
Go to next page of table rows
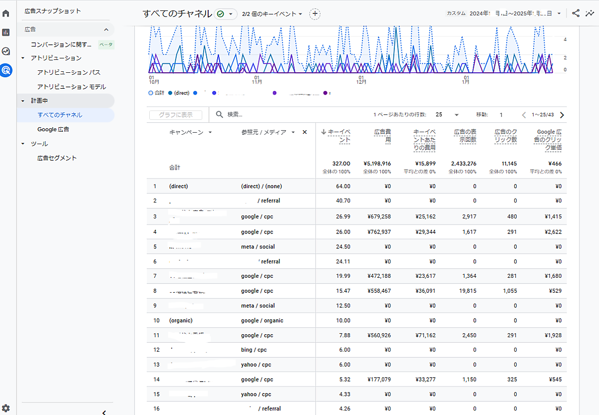point(562,115)
